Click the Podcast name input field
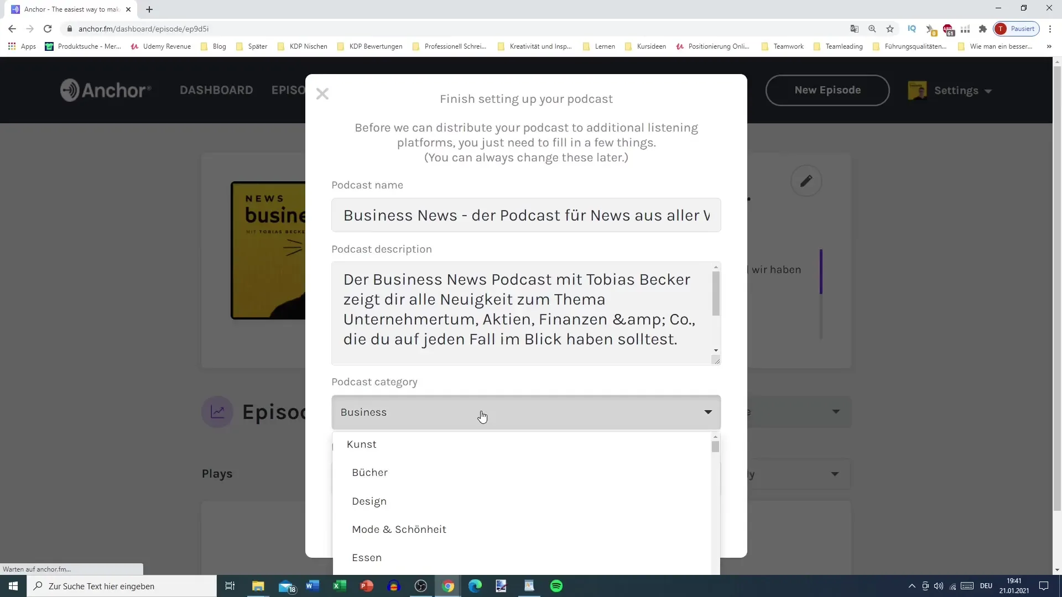Screen dimensions: 1062x597 click(526, 215)
